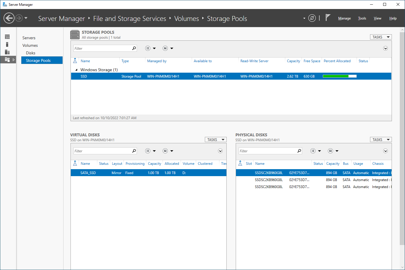This screenshot has height=270, width=405.
Task: Expand the Virtual Disks filter pane chevron
Action: tap(220, 151)
